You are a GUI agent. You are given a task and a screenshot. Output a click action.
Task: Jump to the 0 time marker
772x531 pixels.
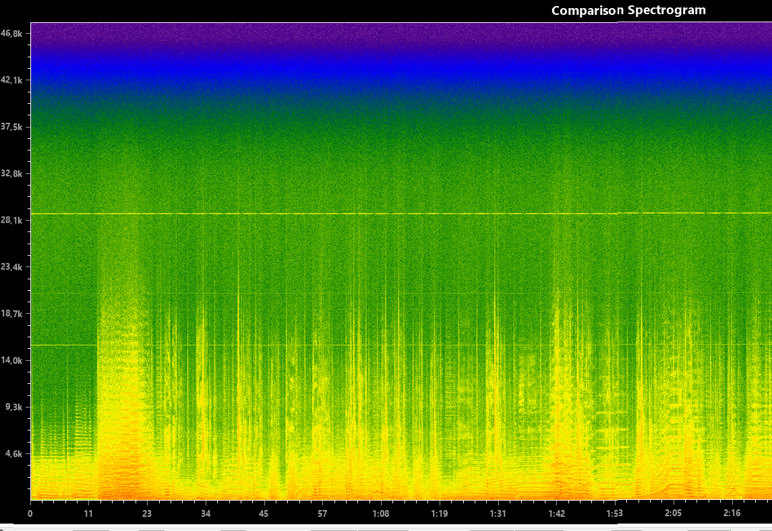(30, 513)
